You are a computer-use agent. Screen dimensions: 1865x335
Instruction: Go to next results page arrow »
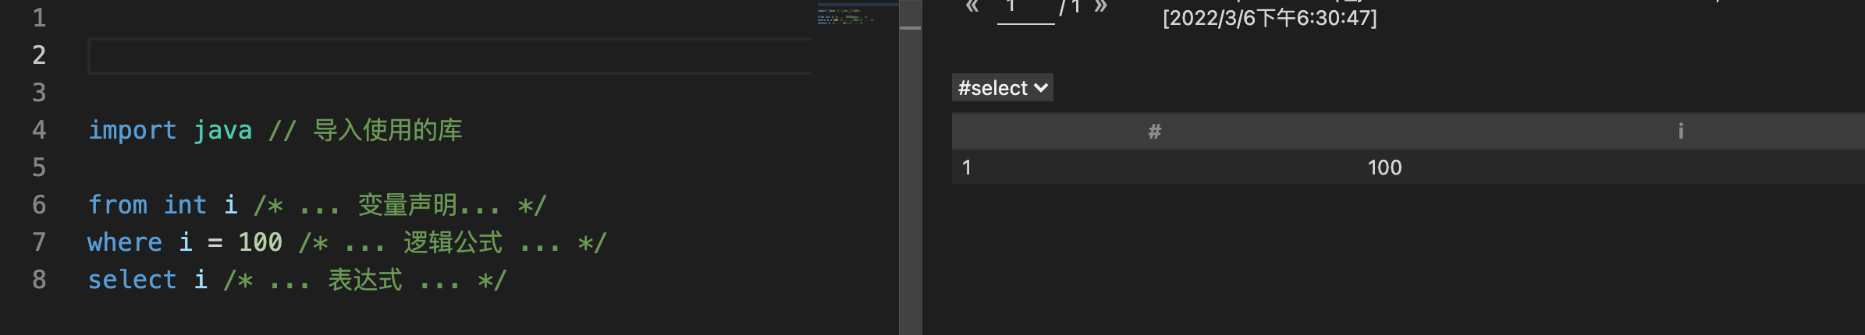1100,7
